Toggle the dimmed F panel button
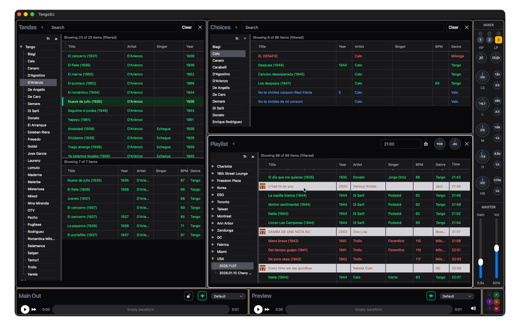Screen dimensions: 520x336 coord(490,295)
